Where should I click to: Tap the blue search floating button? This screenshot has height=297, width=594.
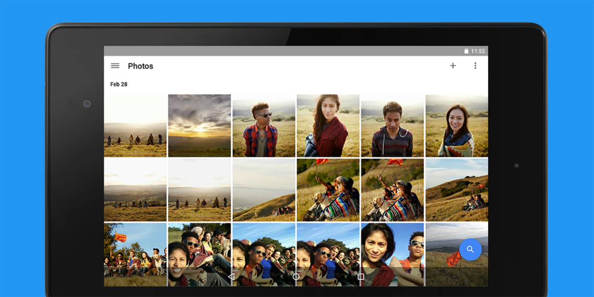click(x=470, y=250)
